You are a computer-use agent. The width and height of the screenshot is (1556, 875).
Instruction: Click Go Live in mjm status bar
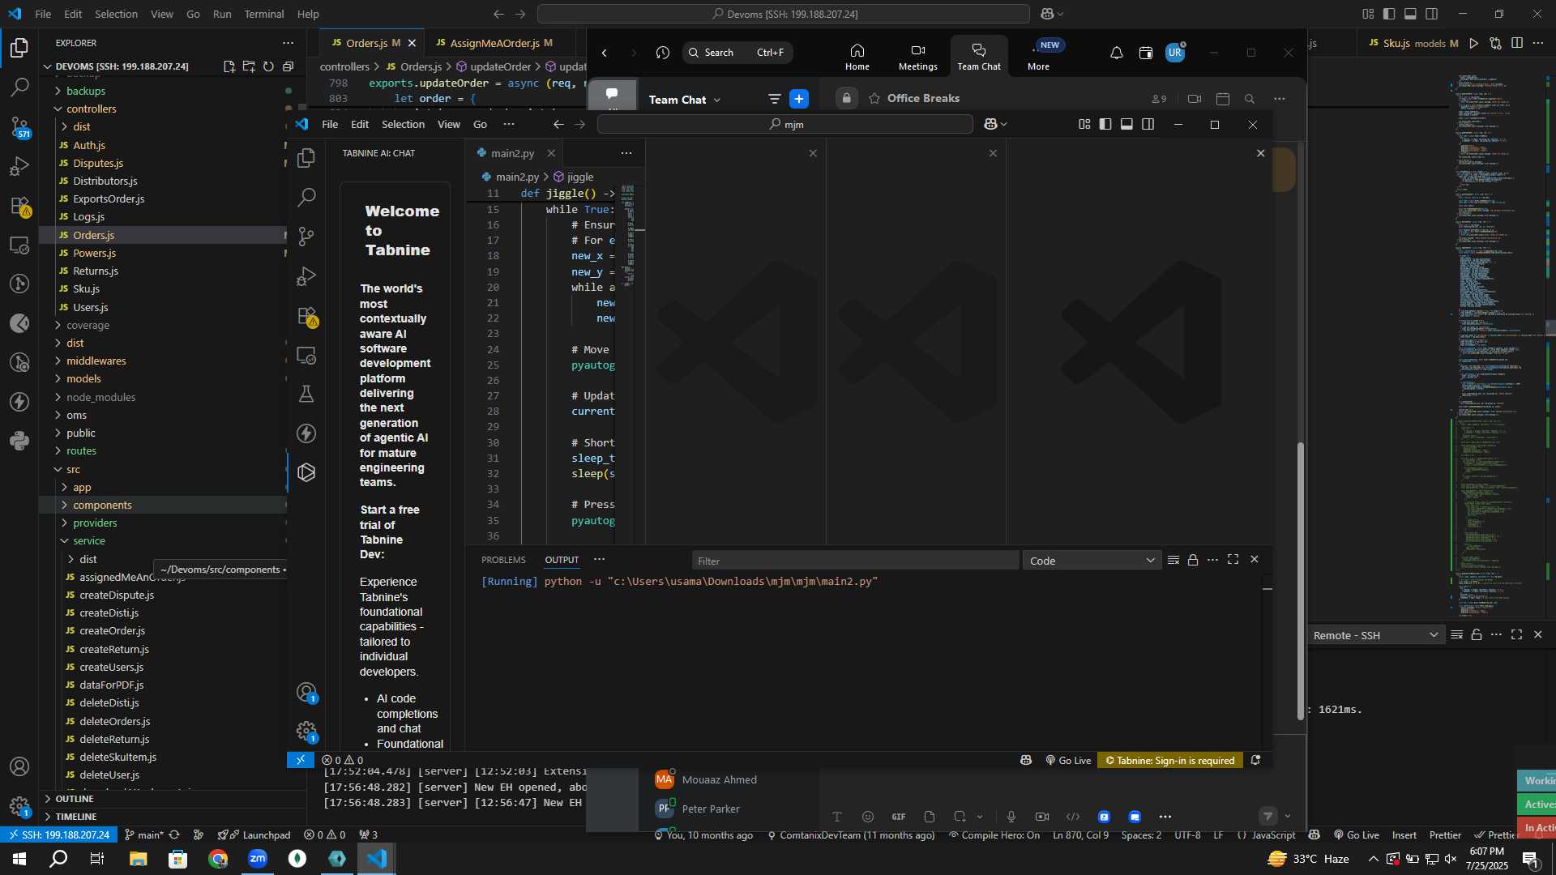(x=1068, y=761)
